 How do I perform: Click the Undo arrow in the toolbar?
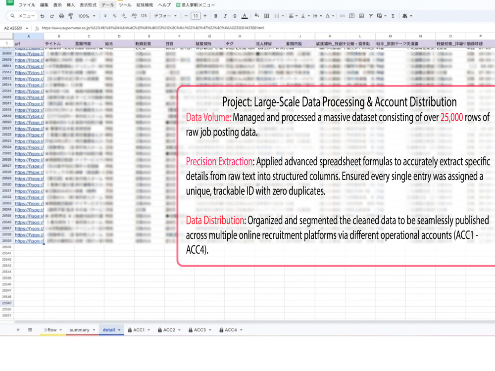click(x=42, y=16)
